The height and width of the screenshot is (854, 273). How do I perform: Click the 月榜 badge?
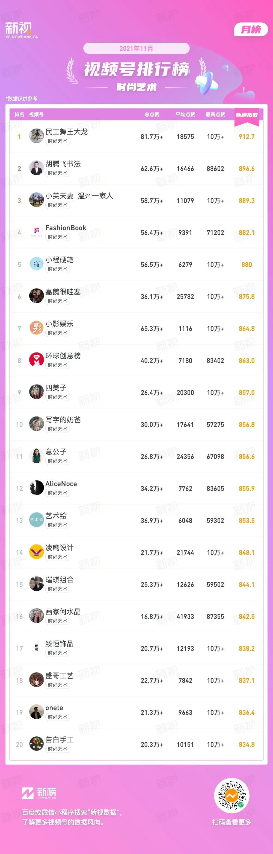[x=251, y=30]
